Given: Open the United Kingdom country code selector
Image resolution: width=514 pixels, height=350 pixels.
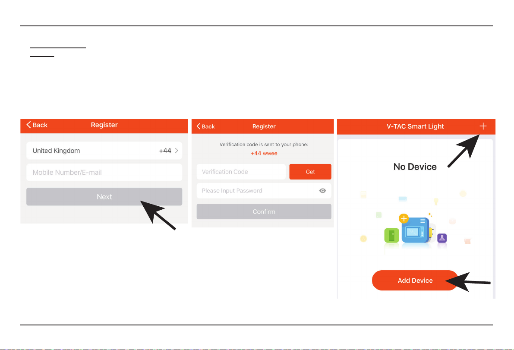Looking at the screenshot, I should coord(104,151).
